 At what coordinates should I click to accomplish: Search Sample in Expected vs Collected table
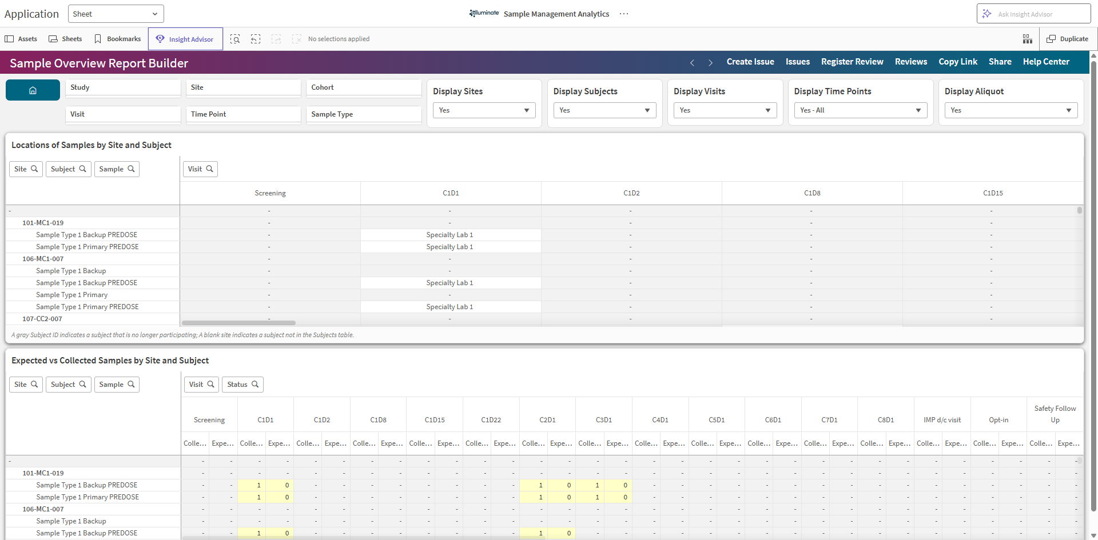[117, 385]
